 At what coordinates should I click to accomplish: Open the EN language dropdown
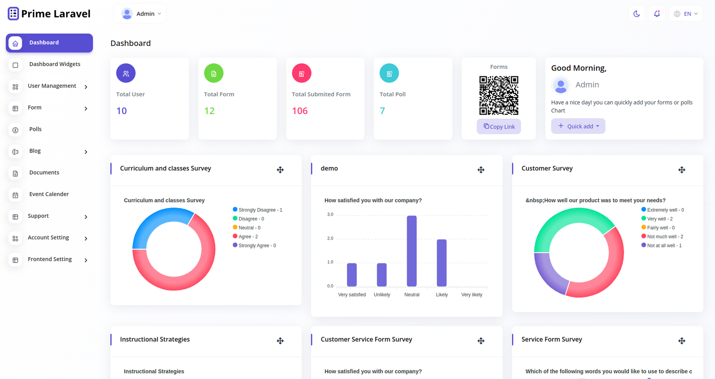(x=686, y=14)
